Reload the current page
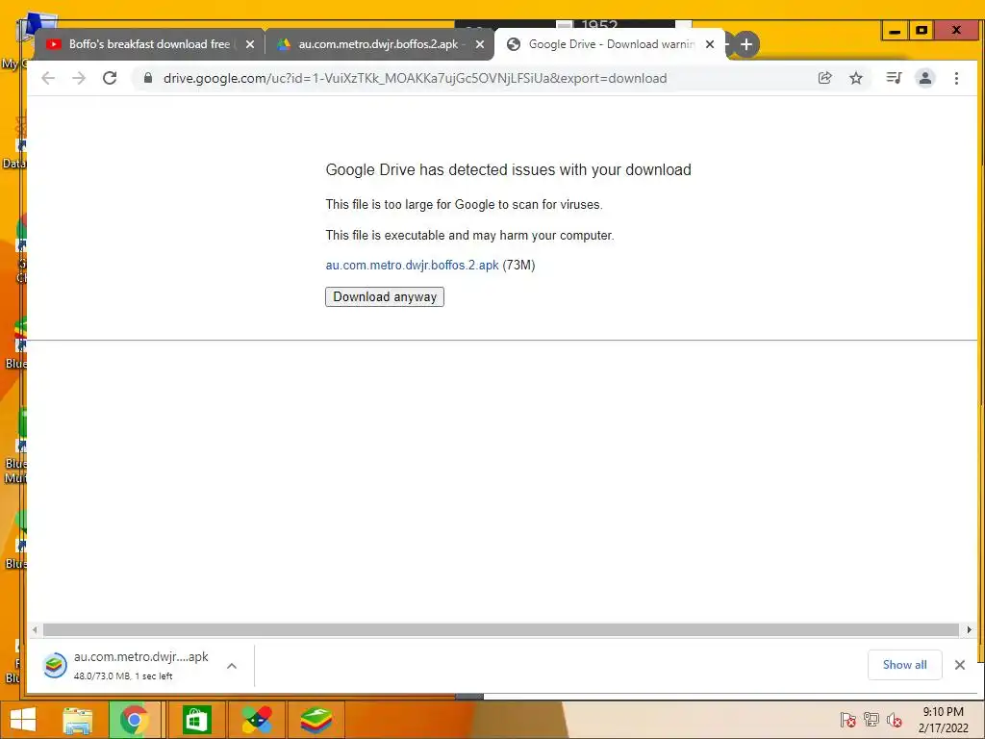 tap(110, 78)
